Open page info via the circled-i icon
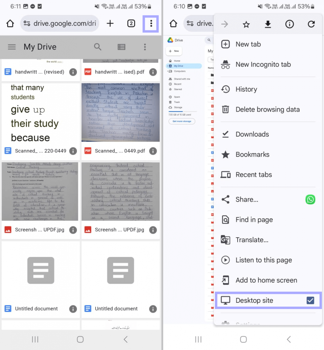 point(290,24)
